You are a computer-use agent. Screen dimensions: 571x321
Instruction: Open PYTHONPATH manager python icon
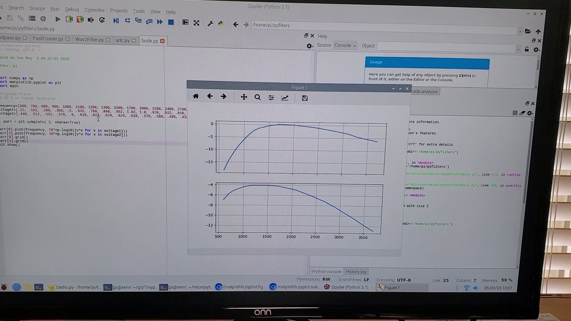[220, 24]
